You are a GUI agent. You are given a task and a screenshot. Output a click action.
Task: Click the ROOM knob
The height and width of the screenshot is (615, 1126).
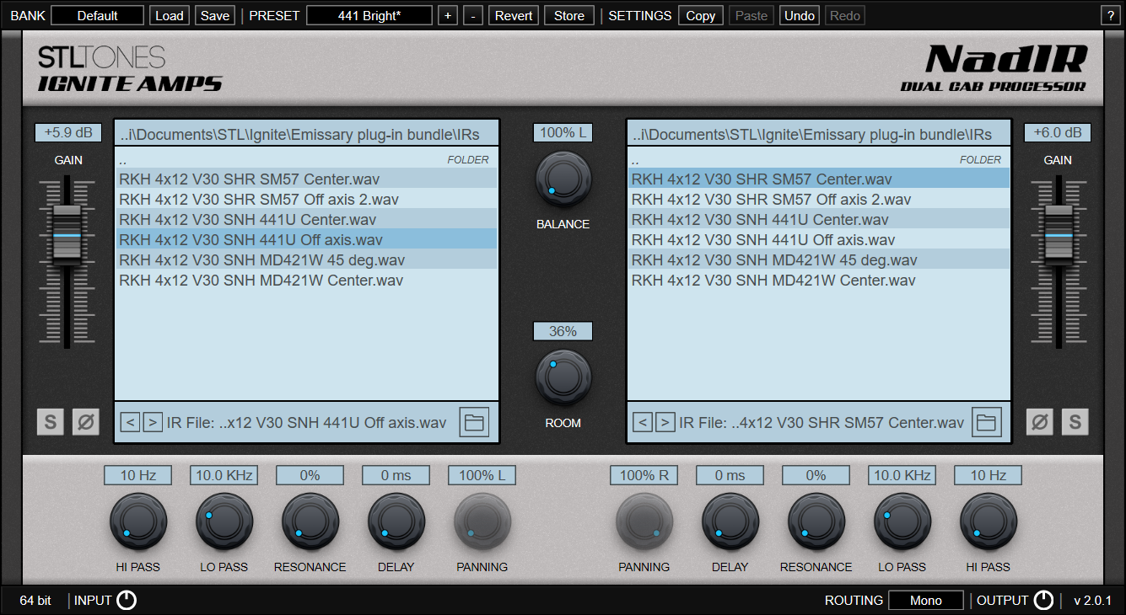pos(563,378)
